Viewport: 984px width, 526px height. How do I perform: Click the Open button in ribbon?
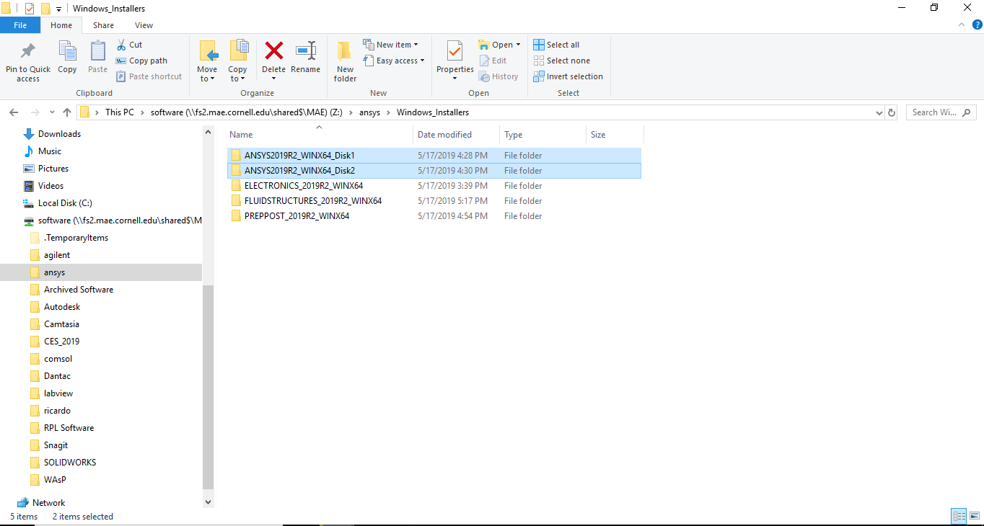coord(499,45)
